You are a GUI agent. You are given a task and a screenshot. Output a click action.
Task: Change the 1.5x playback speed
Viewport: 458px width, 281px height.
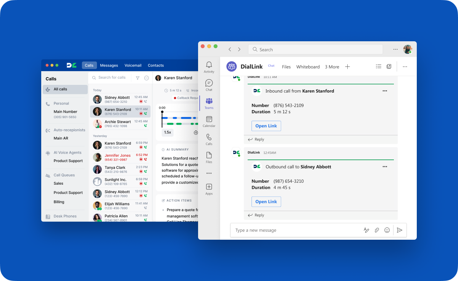(x=168, y=132)
